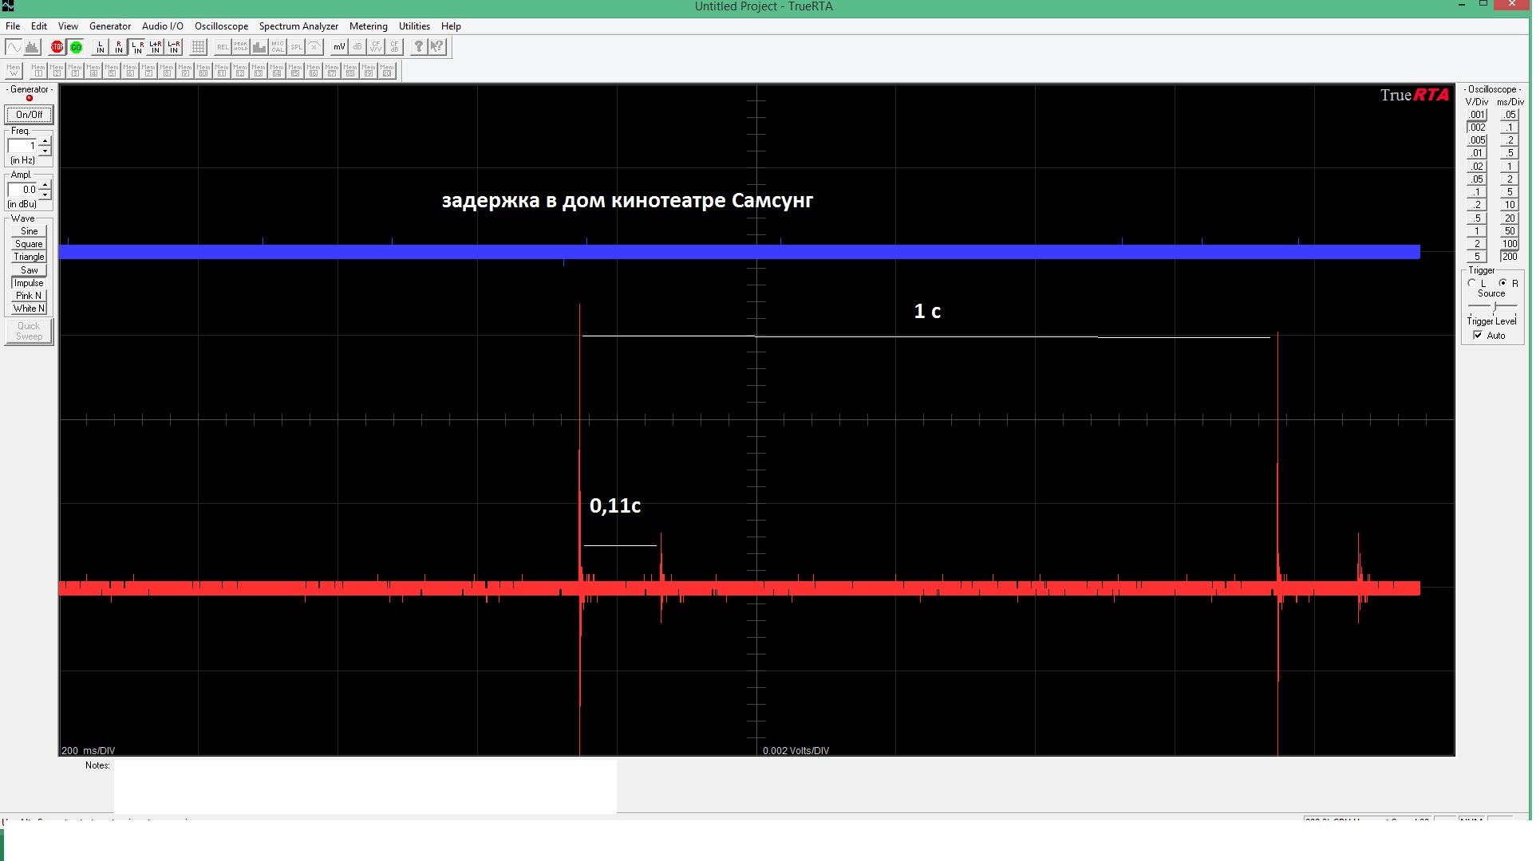
Task: Set ms/Div to .05
Action: coord(1509,115)
